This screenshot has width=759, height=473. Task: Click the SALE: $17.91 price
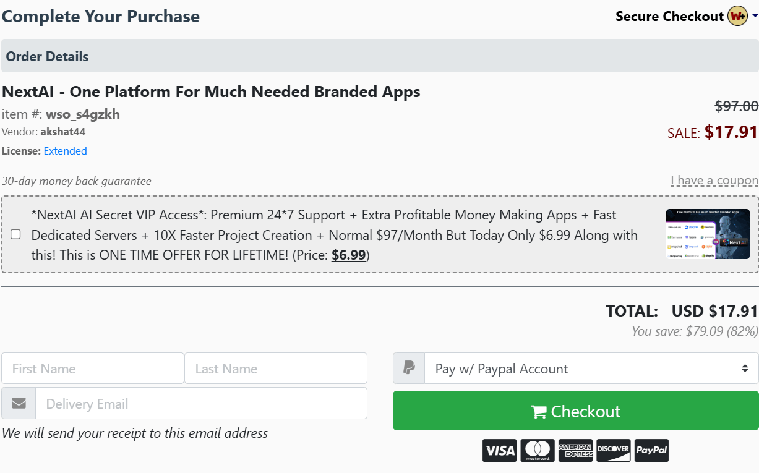coord(713,132)
